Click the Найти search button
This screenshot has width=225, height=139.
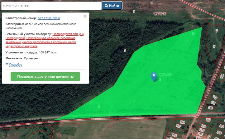tap(112, 6)
